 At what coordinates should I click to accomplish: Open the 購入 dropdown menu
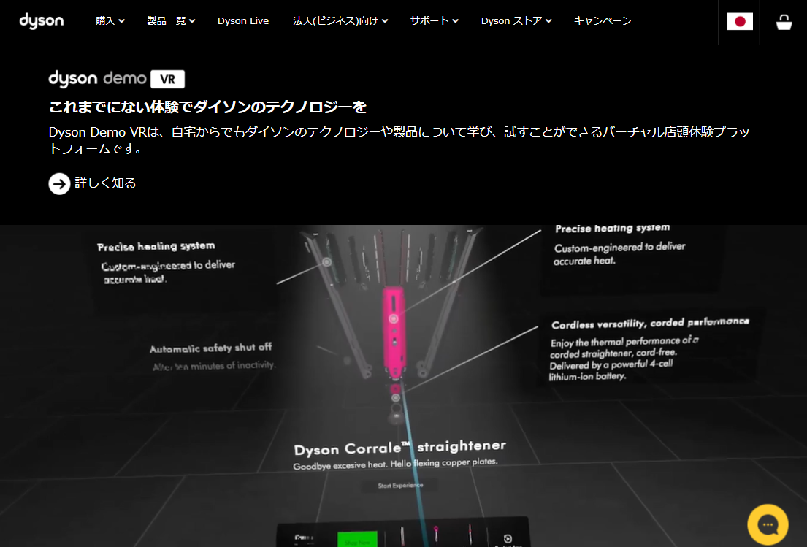(110, 21)
